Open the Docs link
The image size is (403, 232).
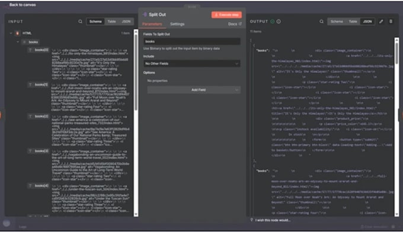(x=235, y=24)
